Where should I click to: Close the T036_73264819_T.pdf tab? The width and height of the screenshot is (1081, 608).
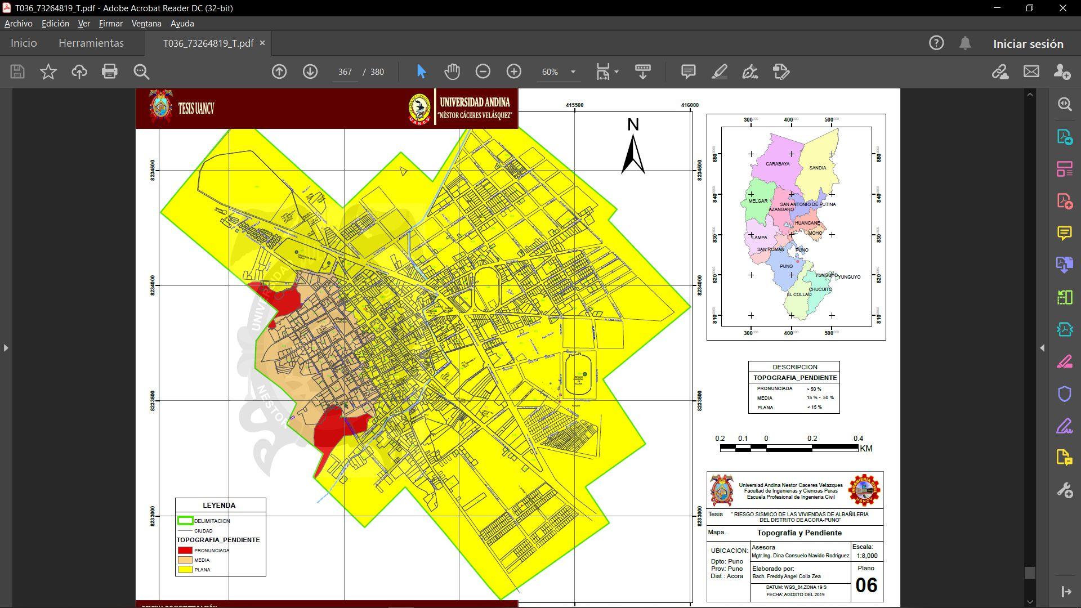pyautogui.click(x=262, y=43)
